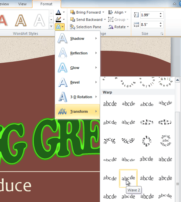Apply the fourth warp of the second Warp row
The width and height of the screenshot is (181, 202).
165,122
